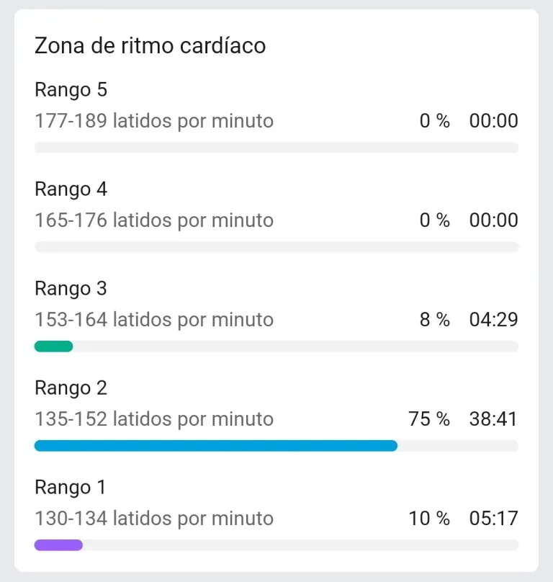This screenshot has height=582, width=553.
Task: Click the 04:29 duration value
Action: pyautogui.click(x=494, y=320)
